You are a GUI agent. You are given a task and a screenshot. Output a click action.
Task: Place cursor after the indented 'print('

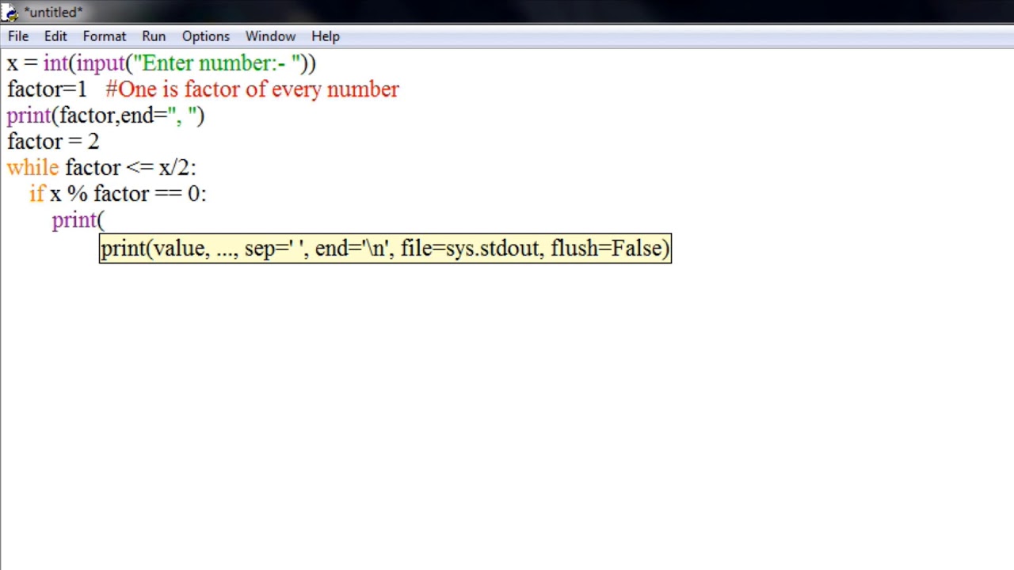[x=105, y=220]
